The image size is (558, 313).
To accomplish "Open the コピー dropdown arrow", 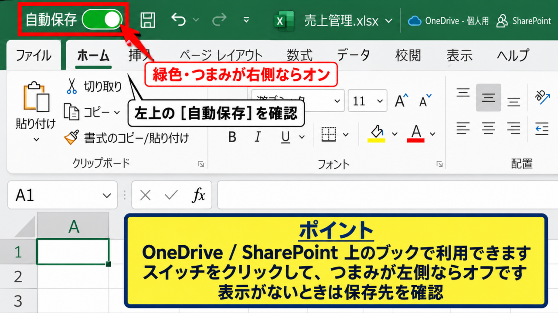I will pyautogui.click(x=117, y=113).
